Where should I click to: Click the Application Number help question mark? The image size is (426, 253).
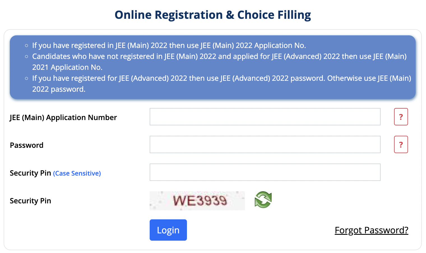pos(401,117)
